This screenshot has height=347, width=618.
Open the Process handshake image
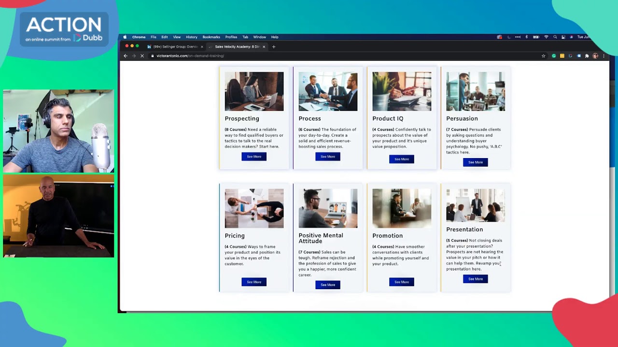328,92
